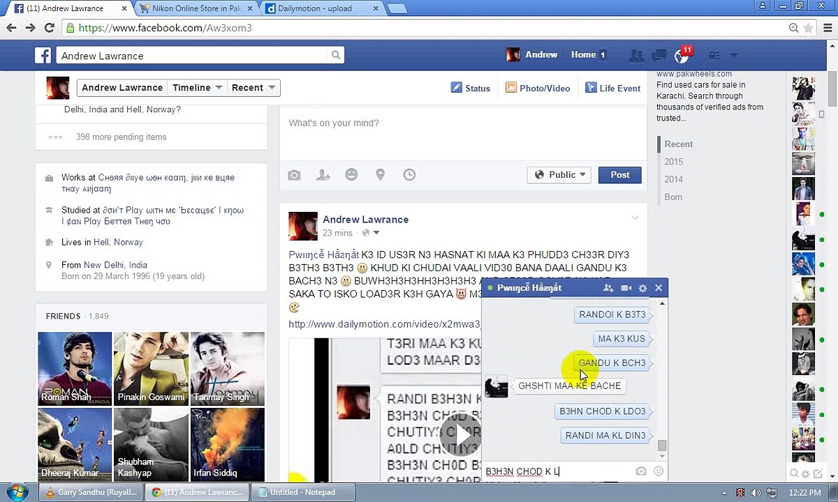Go forward in browser
Screen dimensions: 838x502
click(x=30, y=28)
